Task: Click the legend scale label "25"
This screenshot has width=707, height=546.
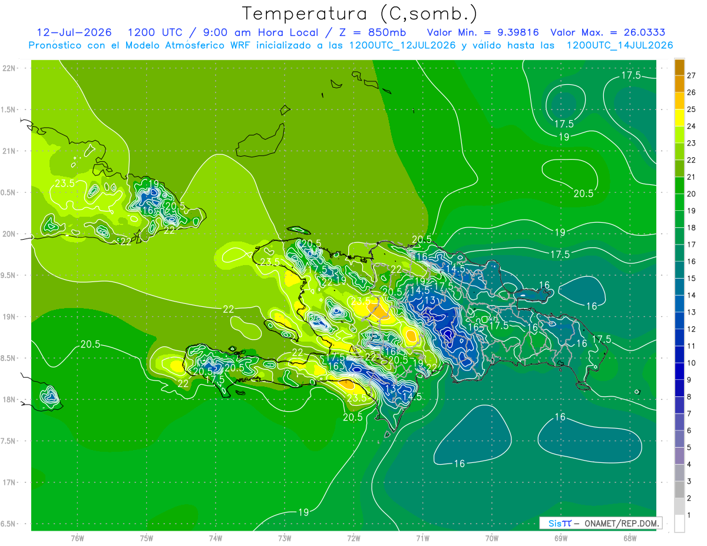Action: 691,109
